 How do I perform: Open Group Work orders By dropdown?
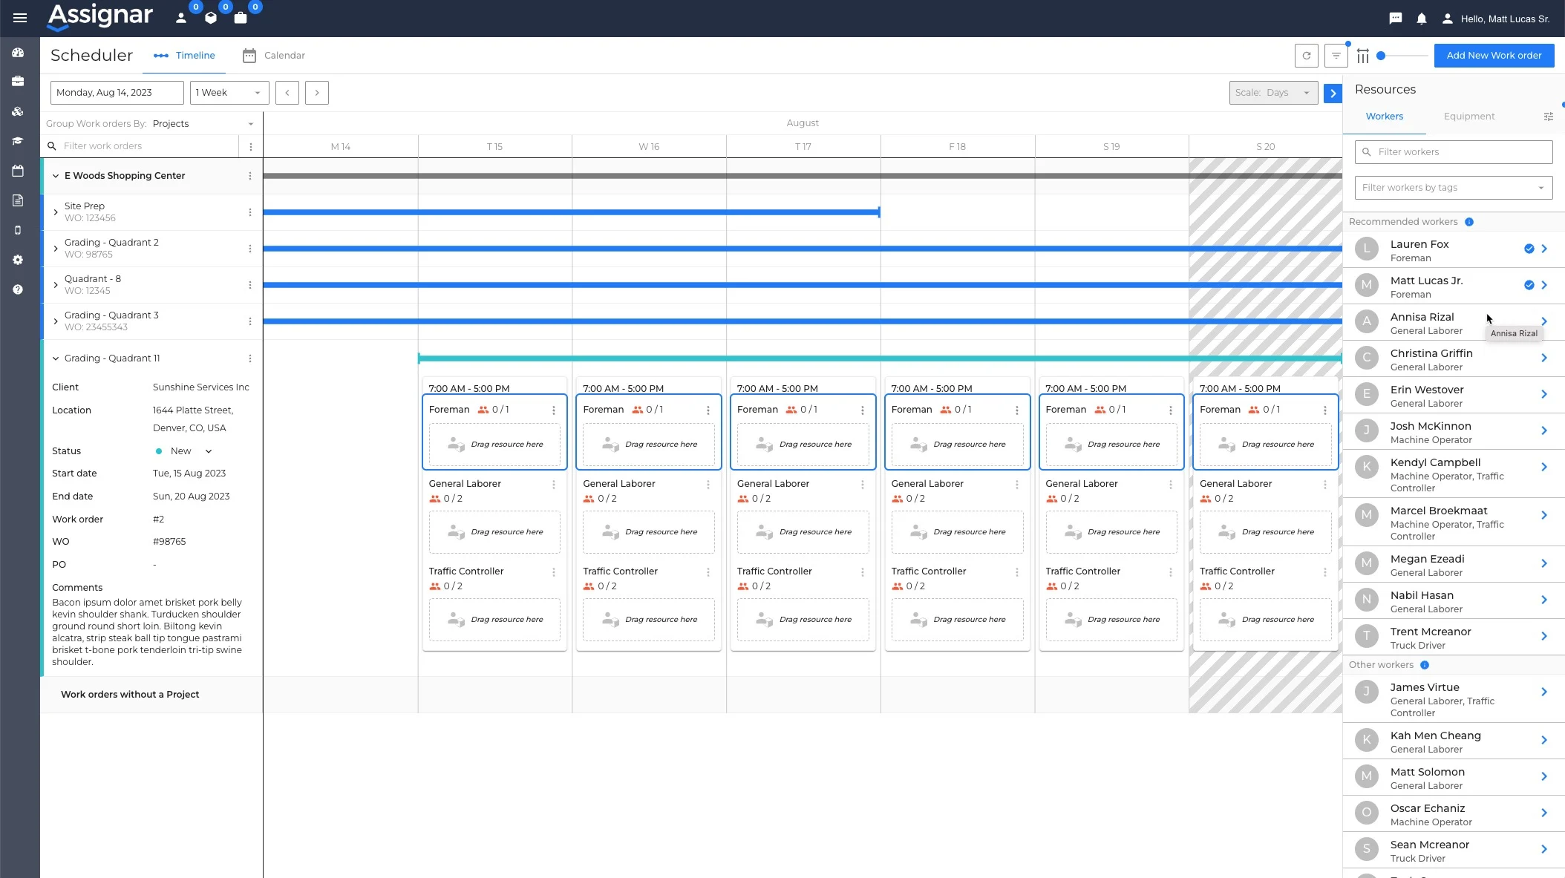point(203,124)
